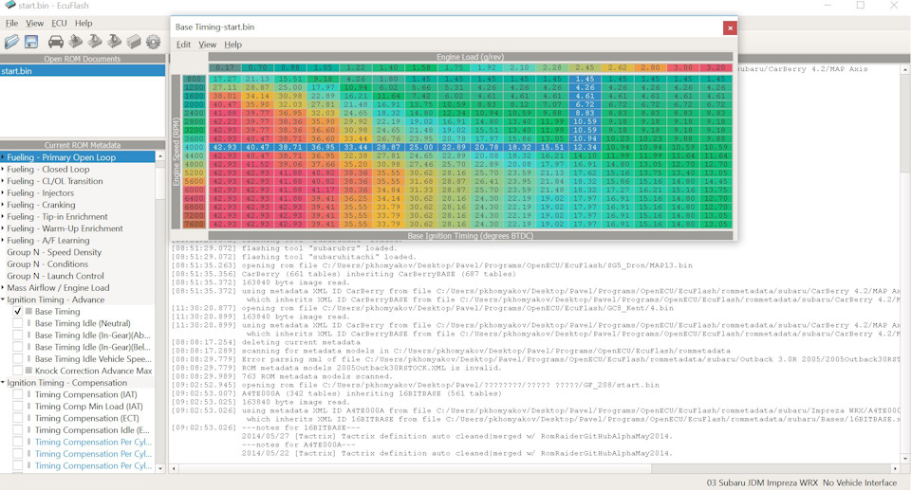
Task: Click the No Vehicle Interface status text
Action: [x=860, y=482]
